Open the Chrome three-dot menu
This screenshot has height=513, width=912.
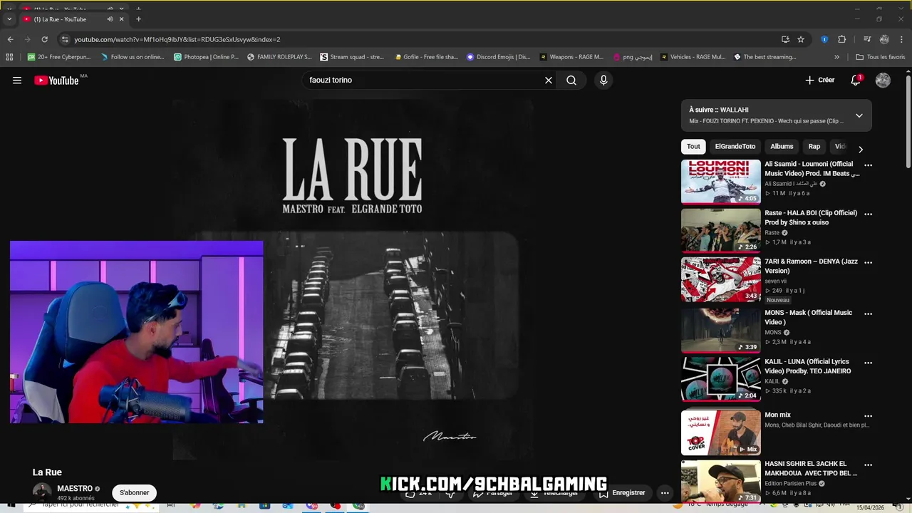[901, 39]
